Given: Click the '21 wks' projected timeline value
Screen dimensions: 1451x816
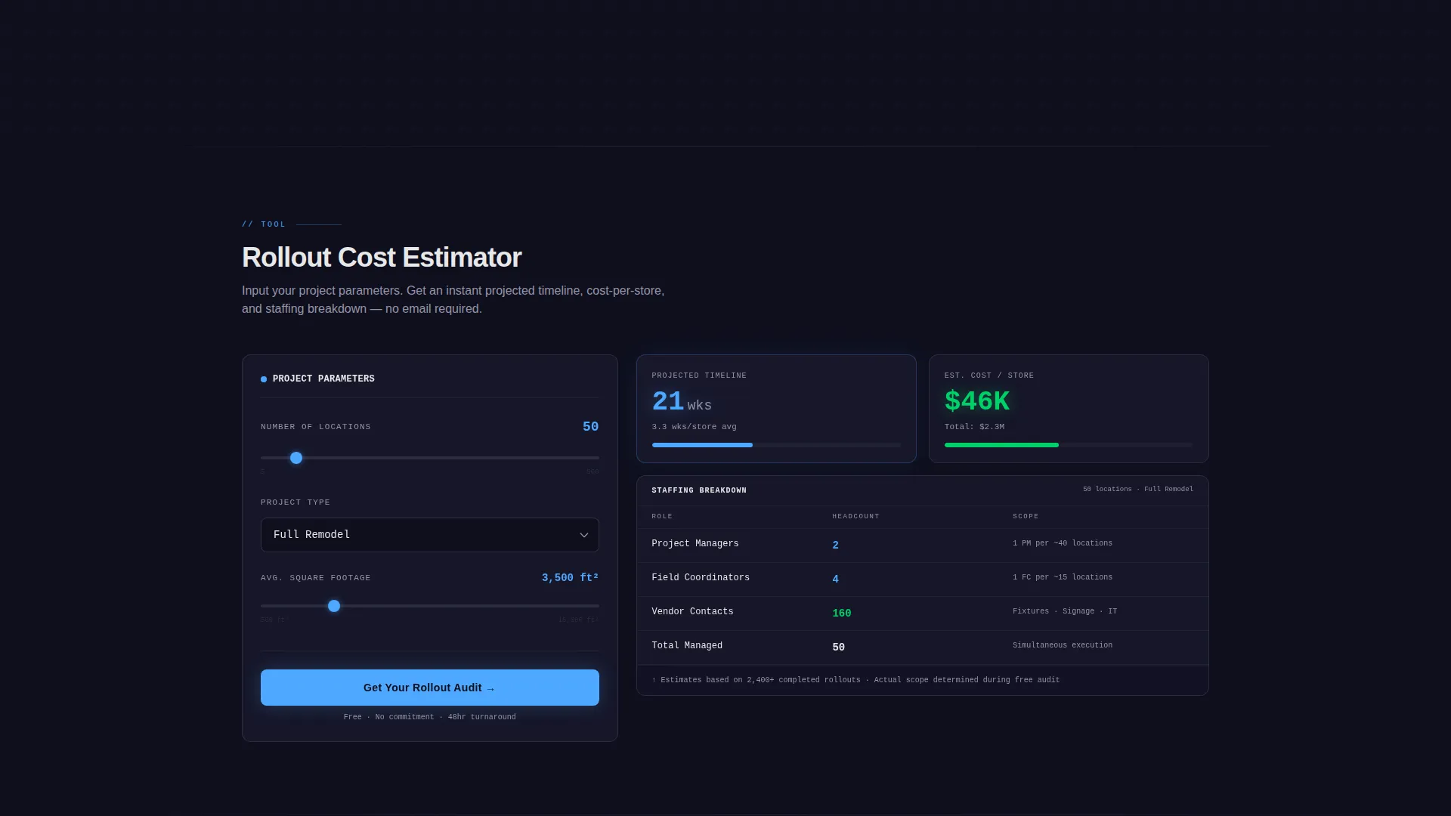Looking at the screenshot, I should point(682,402).
